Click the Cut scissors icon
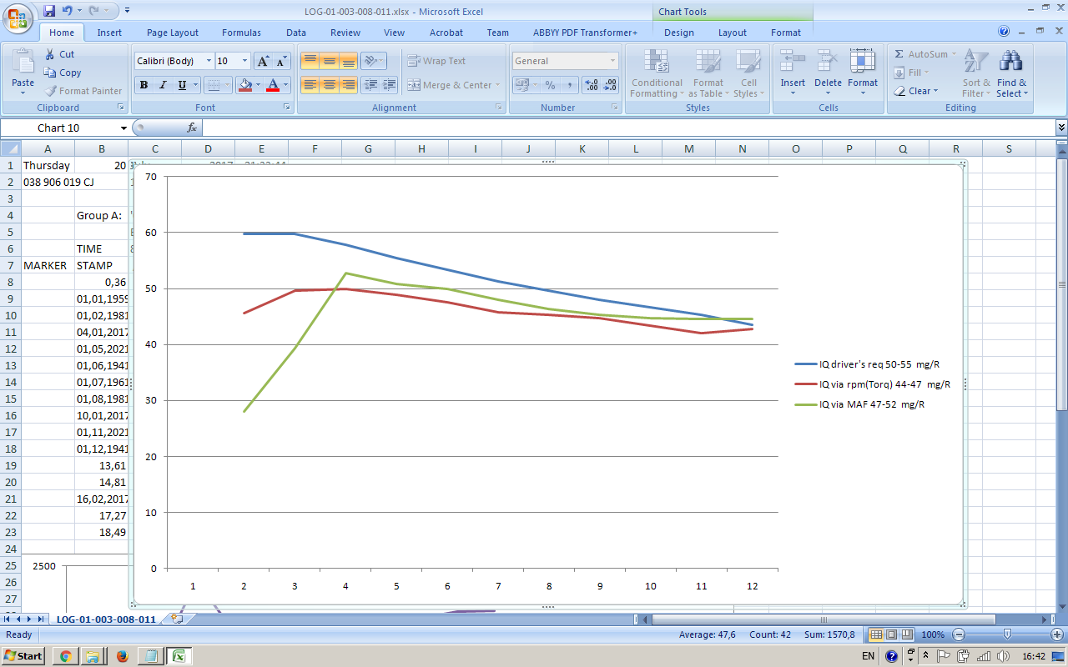 50,54
